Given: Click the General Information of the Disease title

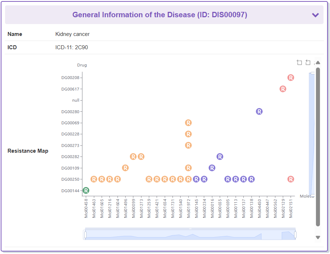Looking at the screenshot, I should click(x=159, y=15).
